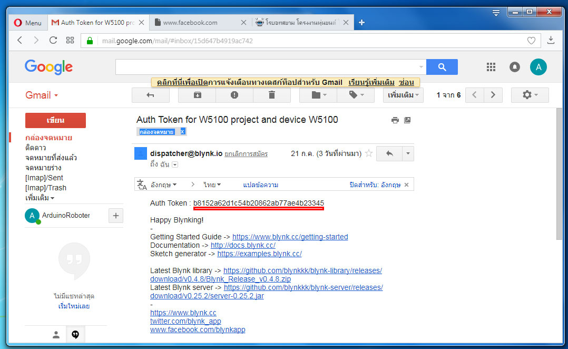
Task: Open a new browser tab
Action: 361,23
